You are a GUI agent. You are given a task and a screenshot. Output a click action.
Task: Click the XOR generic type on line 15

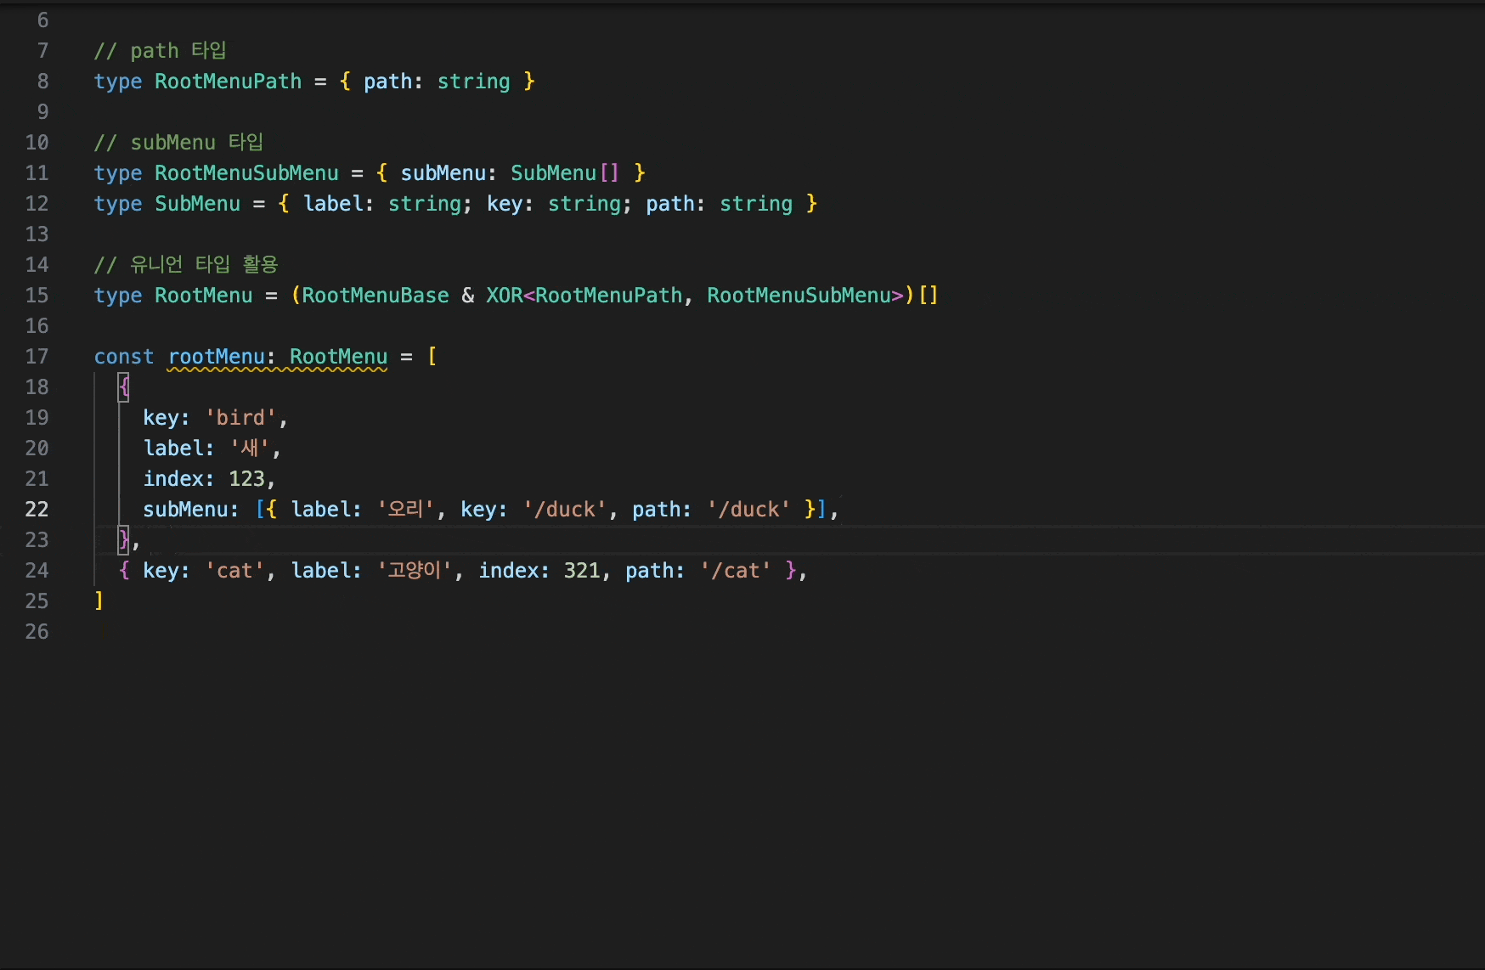pyautogui.click(x=504, y=296)
